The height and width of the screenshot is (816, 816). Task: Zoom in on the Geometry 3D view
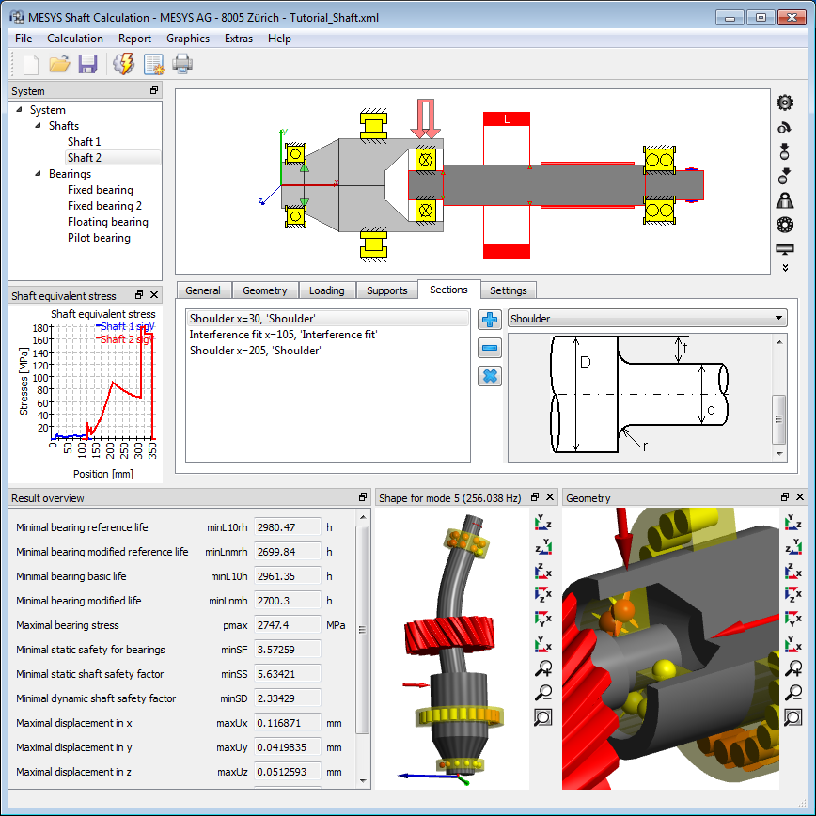click(793, 668)
